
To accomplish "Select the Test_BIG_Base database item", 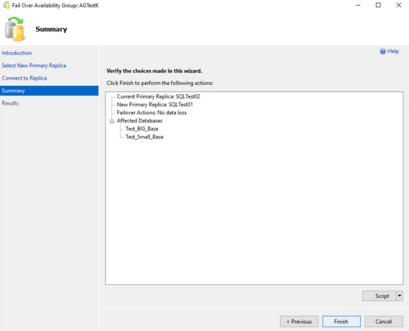I will point(142,129).
